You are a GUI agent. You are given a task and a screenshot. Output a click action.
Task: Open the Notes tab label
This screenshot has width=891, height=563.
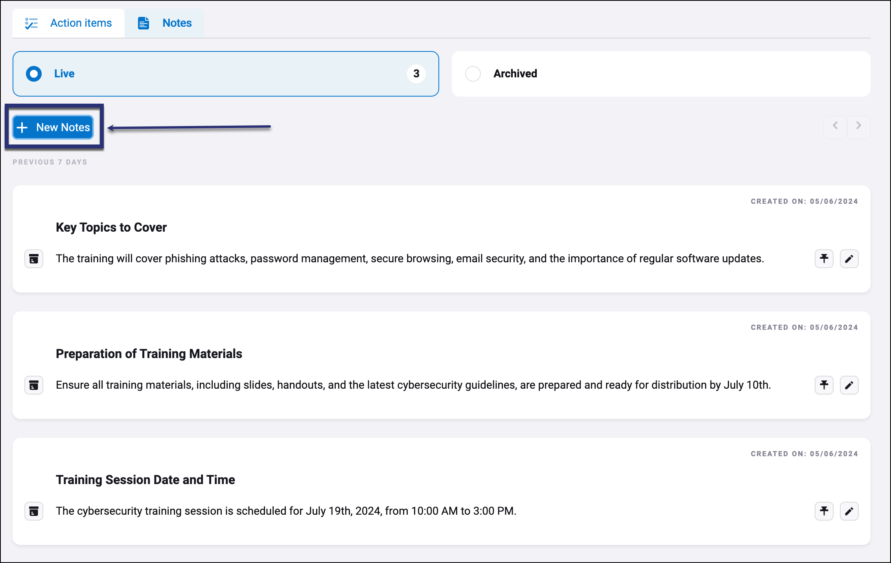click(177, 23)
